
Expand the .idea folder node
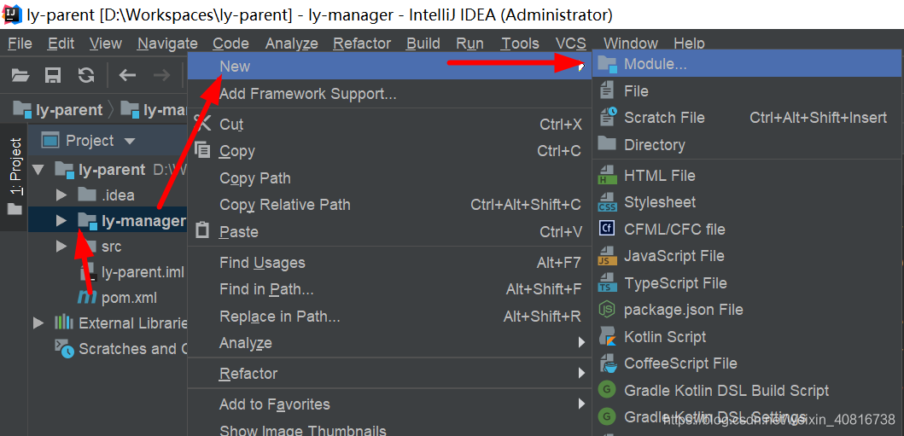point(61,195)
